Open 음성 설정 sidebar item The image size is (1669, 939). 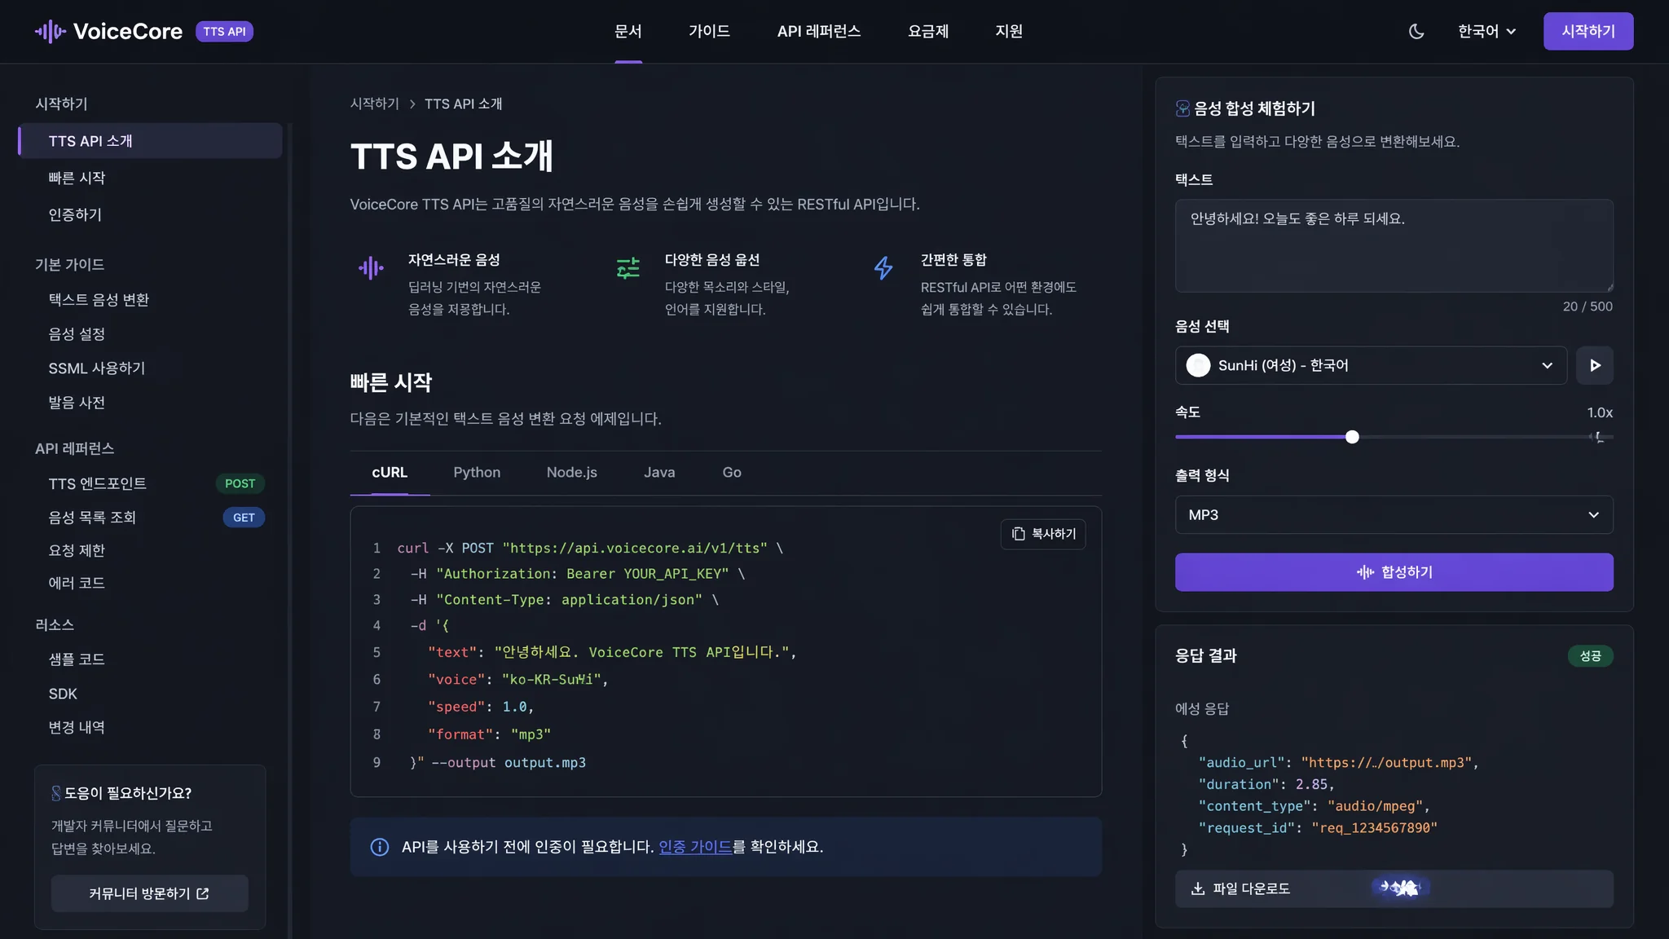(77, 333)
